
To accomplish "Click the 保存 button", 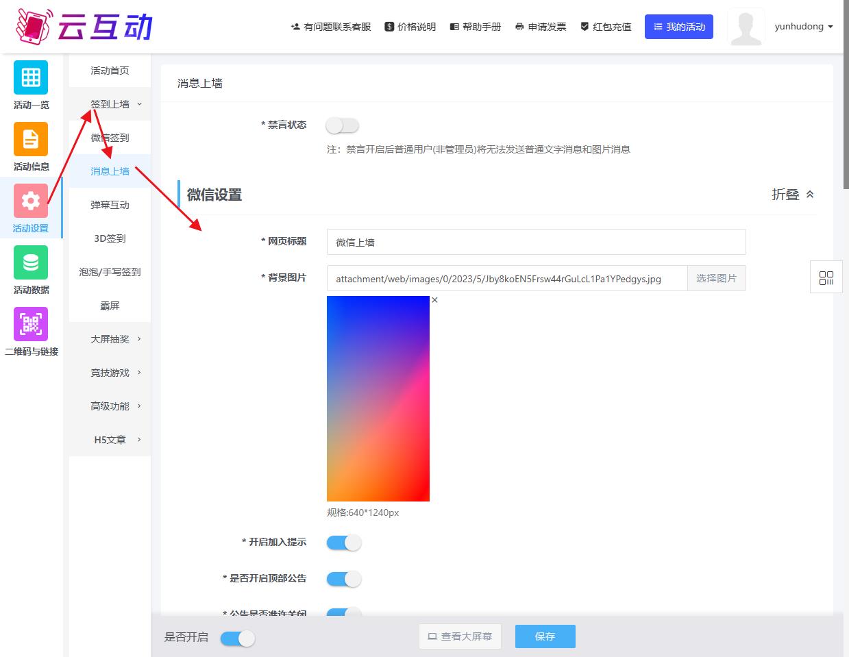I will (545, 636).
